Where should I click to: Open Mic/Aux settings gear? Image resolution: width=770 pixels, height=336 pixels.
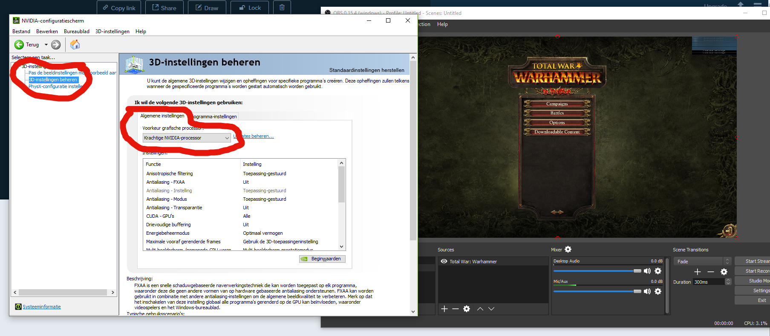(x=658, y=291)
